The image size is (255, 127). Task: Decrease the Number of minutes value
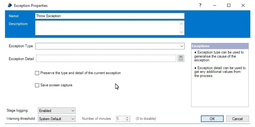click(127, 120)
